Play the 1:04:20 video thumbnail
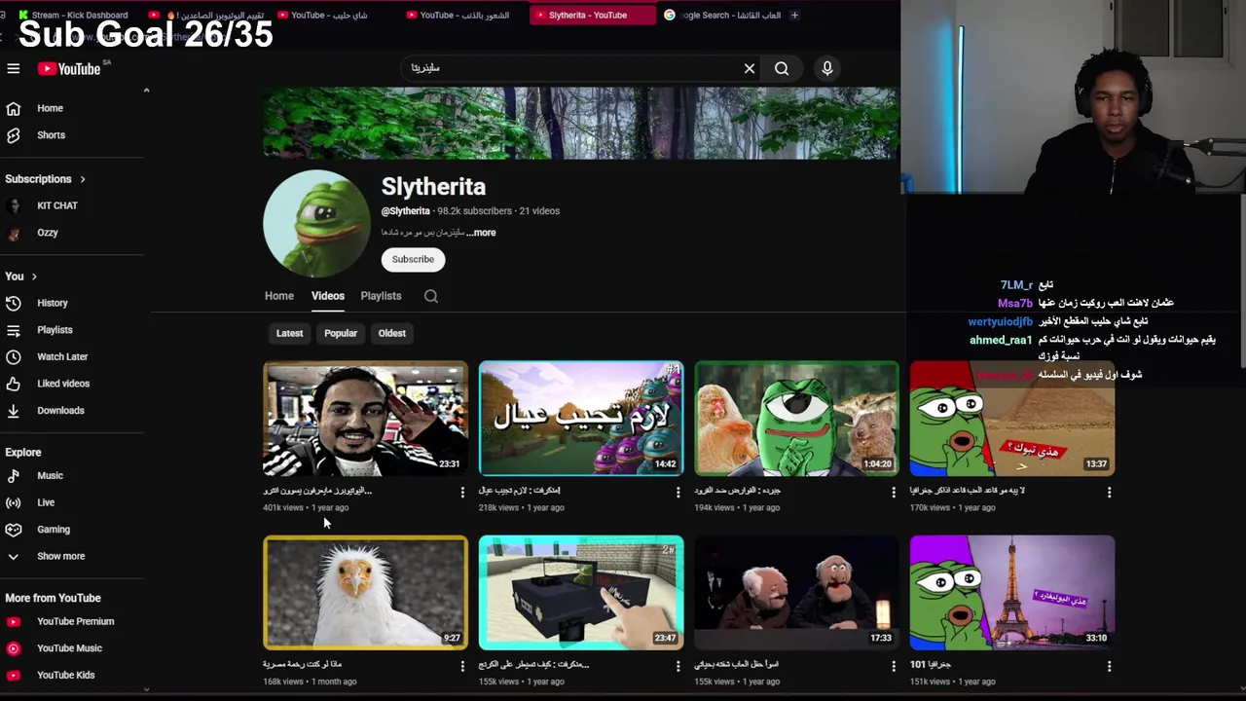This screenshot has width=1246, height=701. 797,419
